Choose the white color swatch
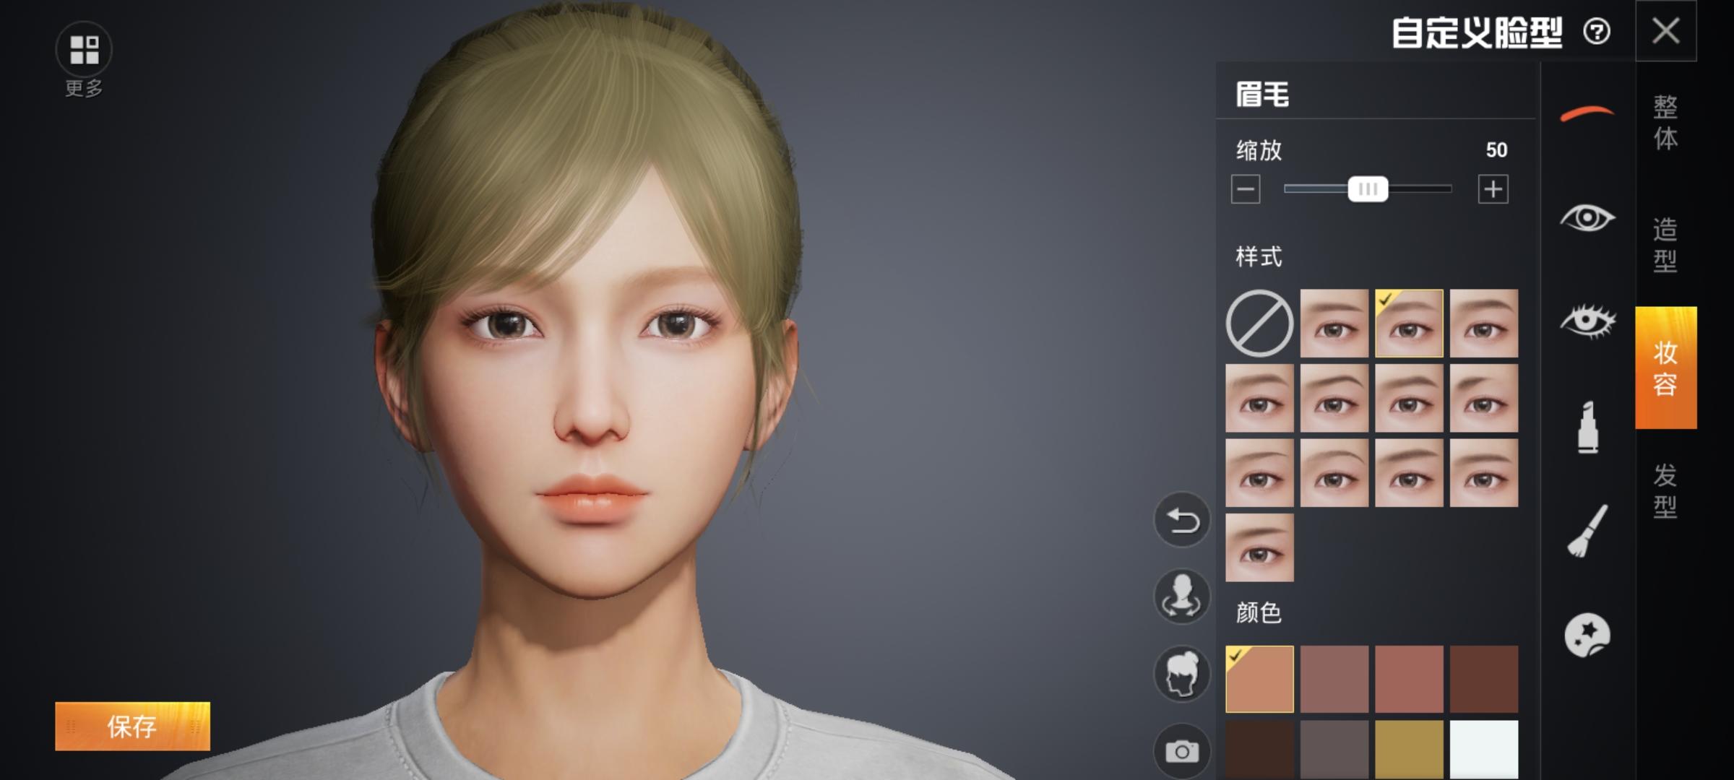This screenshot has width=1734, height=780. tap(1484, 750)
